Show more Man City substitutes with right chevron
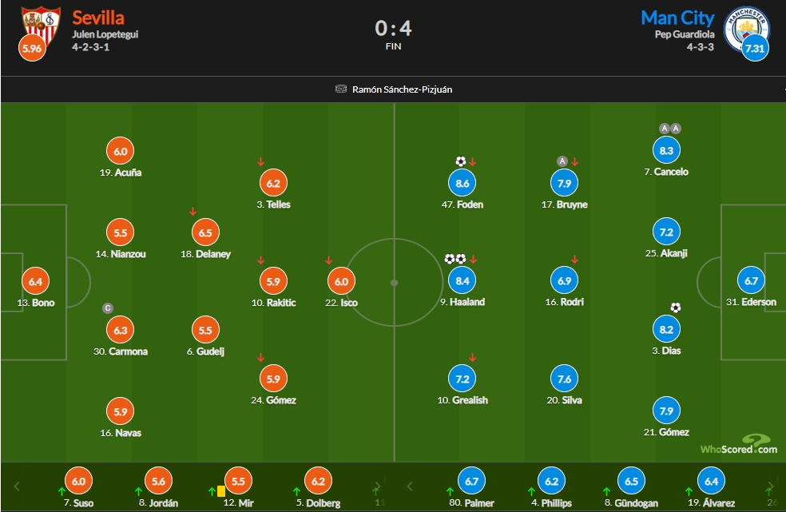Image resolution: width=786 pixels, height=512 pixels. [x=771, y=486]
